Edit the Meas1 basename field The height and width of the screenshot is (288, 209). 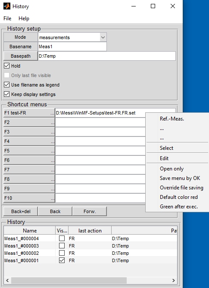tap(72, 46)
